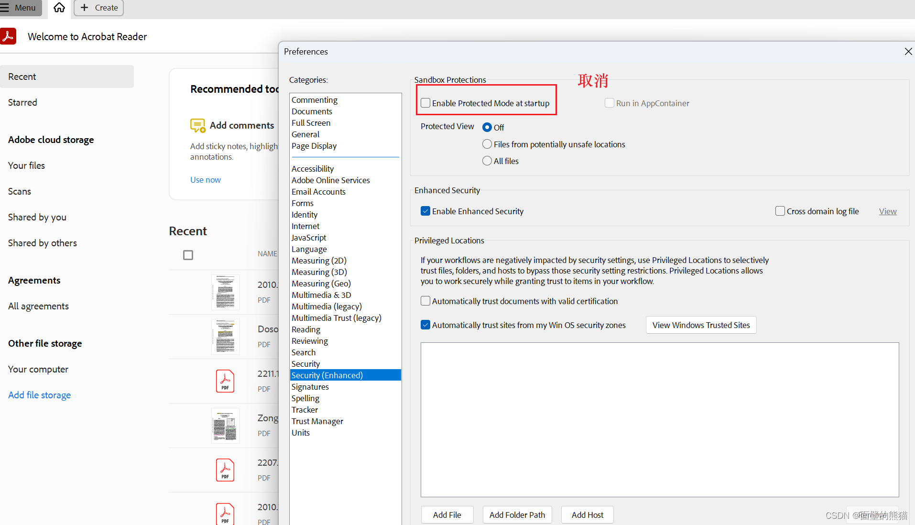The width and height of the screenshot is (915, 525).
Task: Toggle Enable Enhanced Security checkbox
Action: pyautogui.click(x=425, y=211)
